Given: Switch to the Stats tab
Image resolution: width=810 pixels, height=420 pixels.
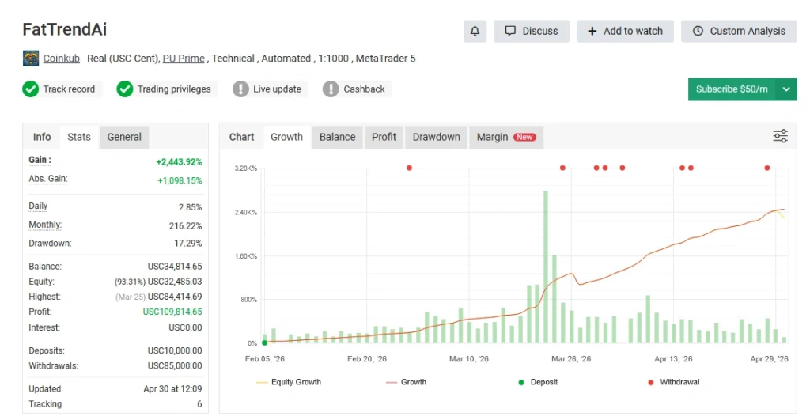Looking at the screenshot, I should pos(79,137).
